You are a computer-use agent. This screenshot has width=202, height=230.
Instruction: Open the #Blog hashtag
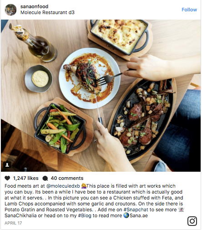pyautogui.click(x=85, y=215)
